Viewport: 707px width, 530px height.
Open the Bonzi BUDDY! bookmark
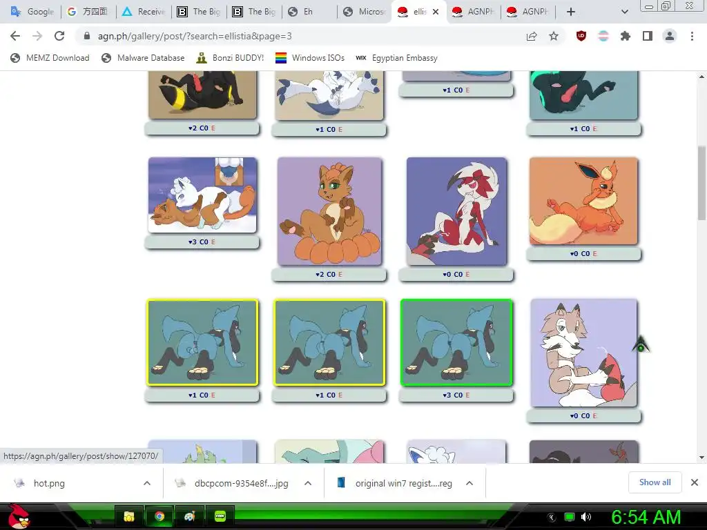(x=230, y=58)
